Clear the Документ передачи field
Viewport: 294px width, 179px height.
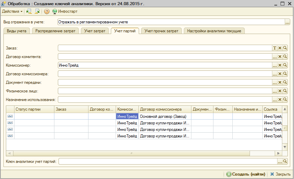(x=280, y=82)
